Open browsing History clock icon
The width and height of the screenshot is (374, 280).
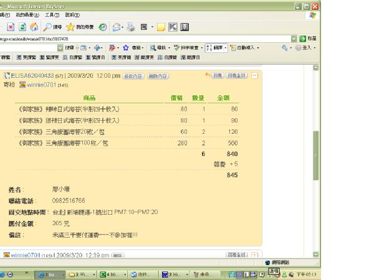(x=103, y=27)
